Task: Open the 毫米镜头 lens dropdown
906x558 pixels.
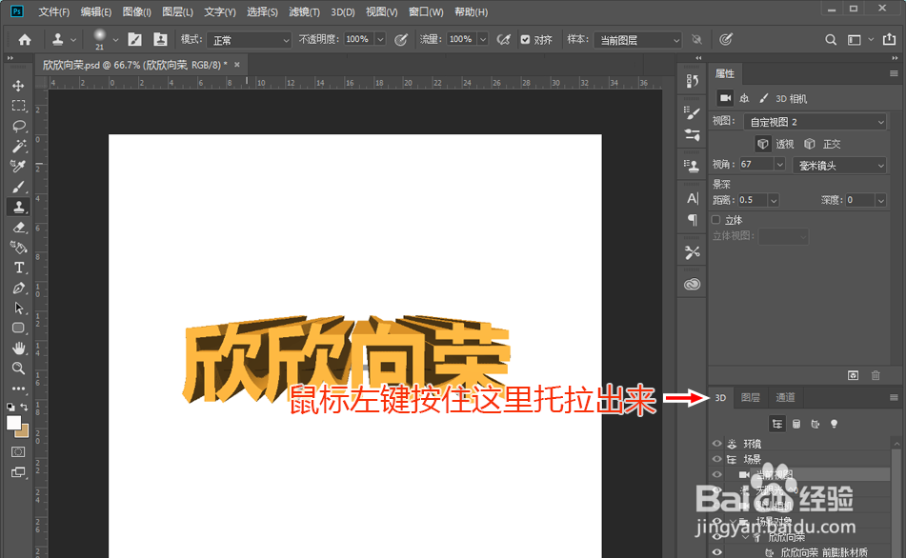Action: (x=838, y=165)
